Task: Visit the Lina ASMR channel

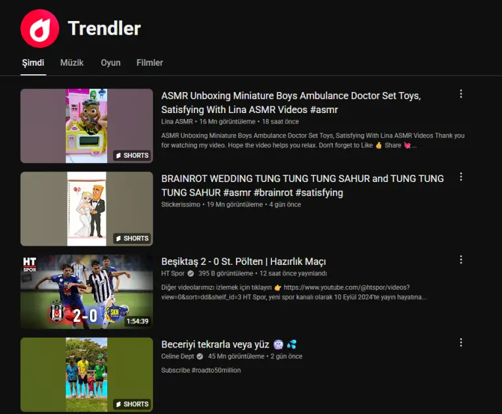Action: click(x=177, y=122)
